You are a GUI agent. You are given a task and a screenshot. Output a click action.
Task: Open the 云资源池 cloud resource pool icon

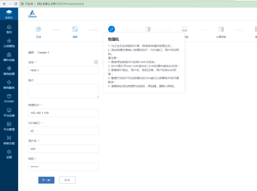click(9, 43)
